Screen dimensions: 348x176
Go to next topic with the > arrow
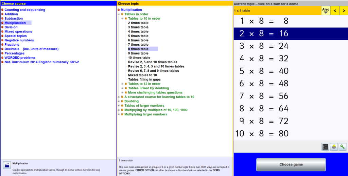click(x=344, y=10)
